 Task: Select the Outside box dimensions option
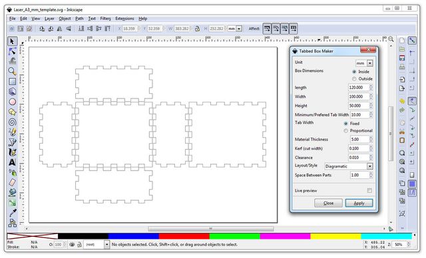click(354, 78)
